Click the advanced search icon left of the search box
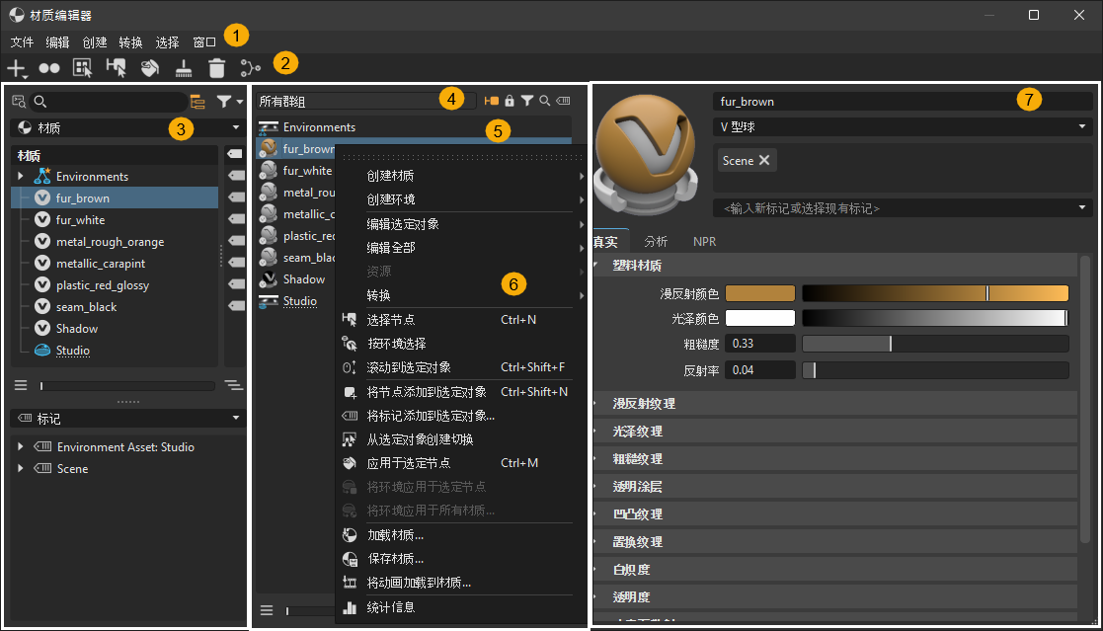Screen dimensions: 1103x631 click(x=19, y=102)
